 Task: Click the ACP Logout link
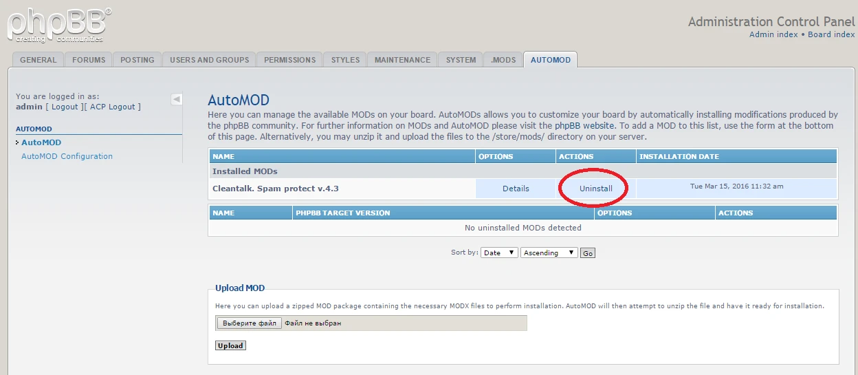[x=113, y=107]
